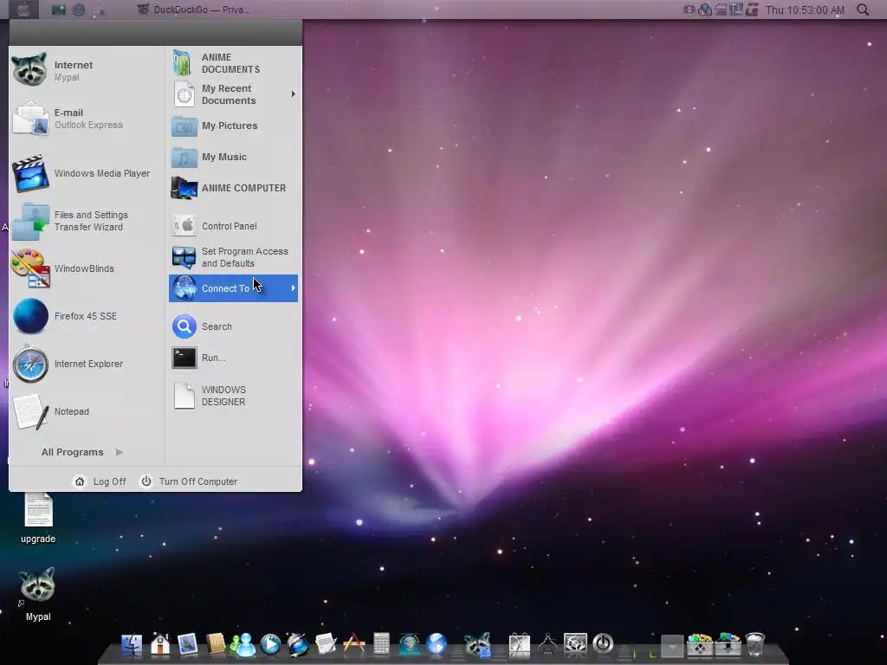Click the power button icon in dock
Image resolution: width=887 pixels, height=665 pixels.
(x=603, y=643)
